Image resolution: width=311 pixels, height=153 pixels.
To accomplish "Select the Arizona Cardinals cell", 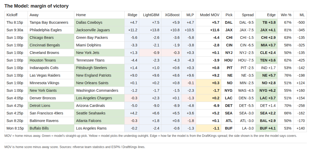I will click(99, 106).
